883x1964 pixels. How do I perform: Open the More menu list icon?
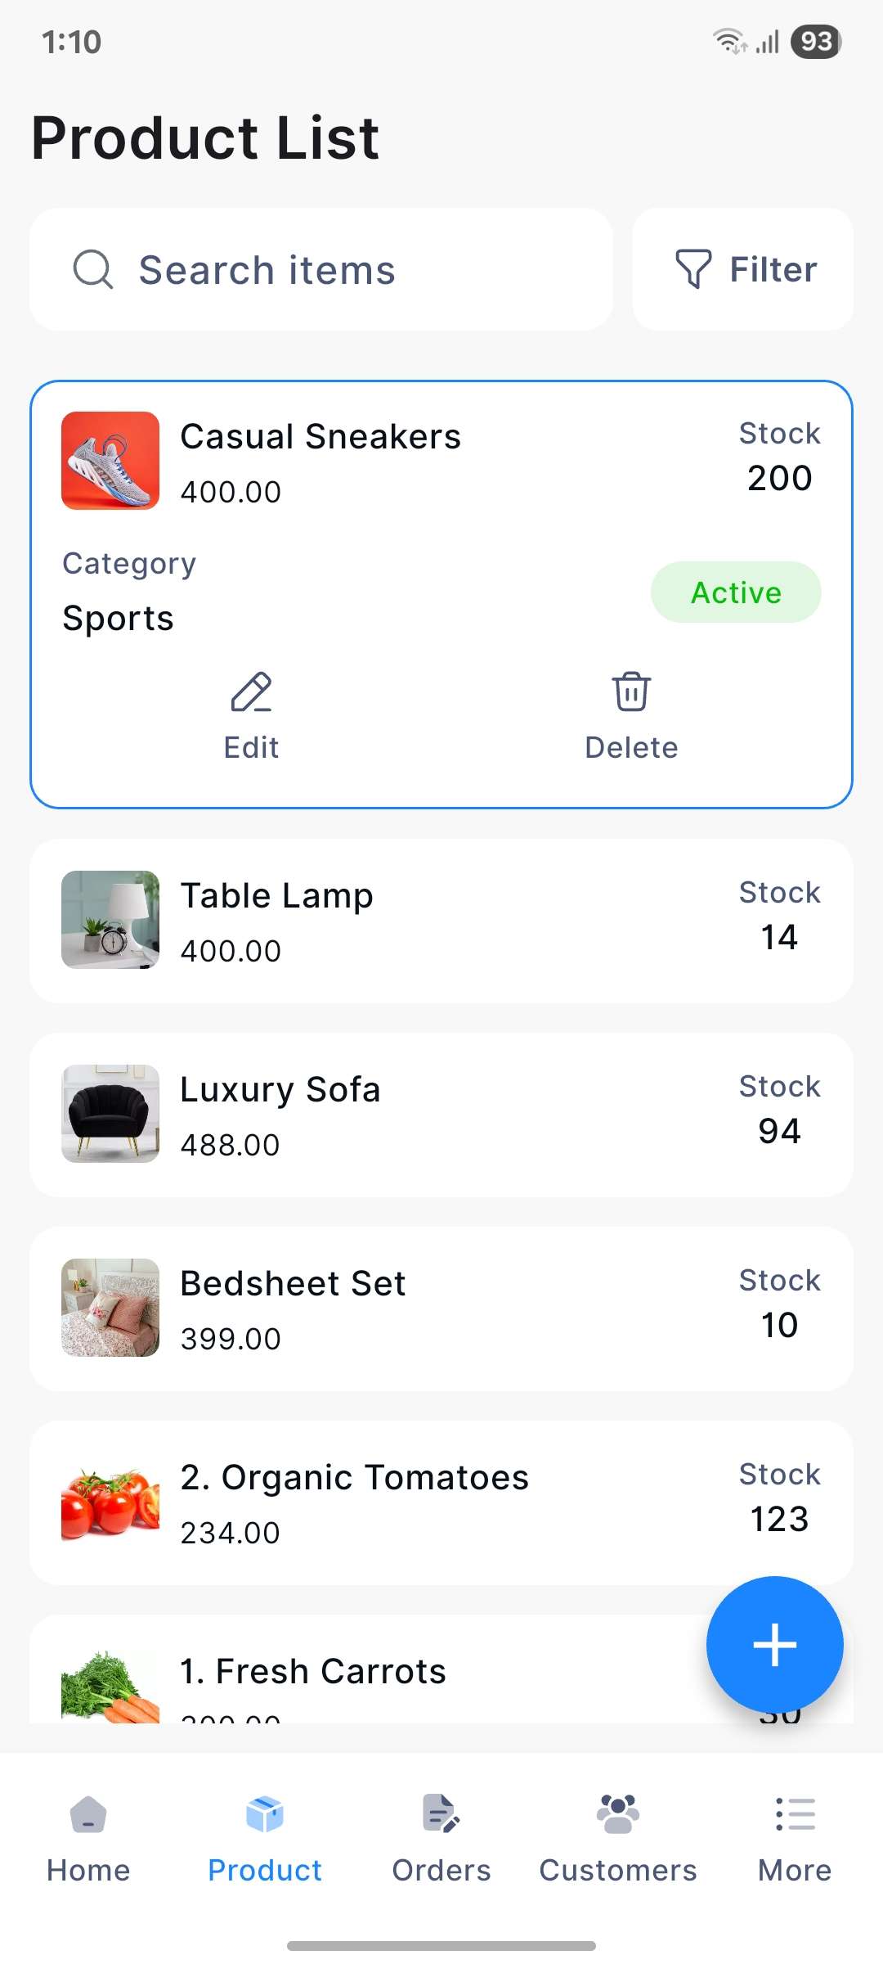[795, 1814]
